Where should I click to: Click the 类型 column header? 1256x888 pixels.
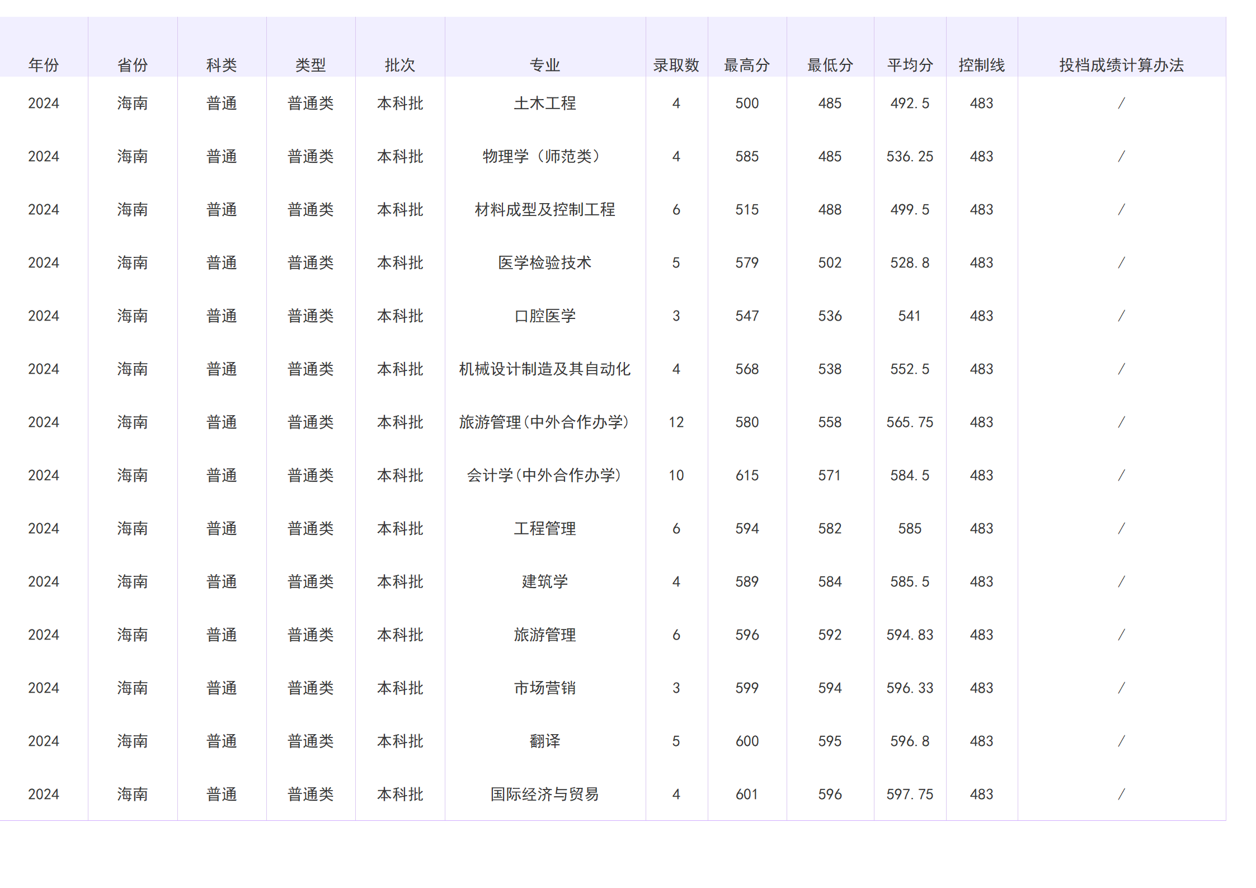click(x=311, y=64)
